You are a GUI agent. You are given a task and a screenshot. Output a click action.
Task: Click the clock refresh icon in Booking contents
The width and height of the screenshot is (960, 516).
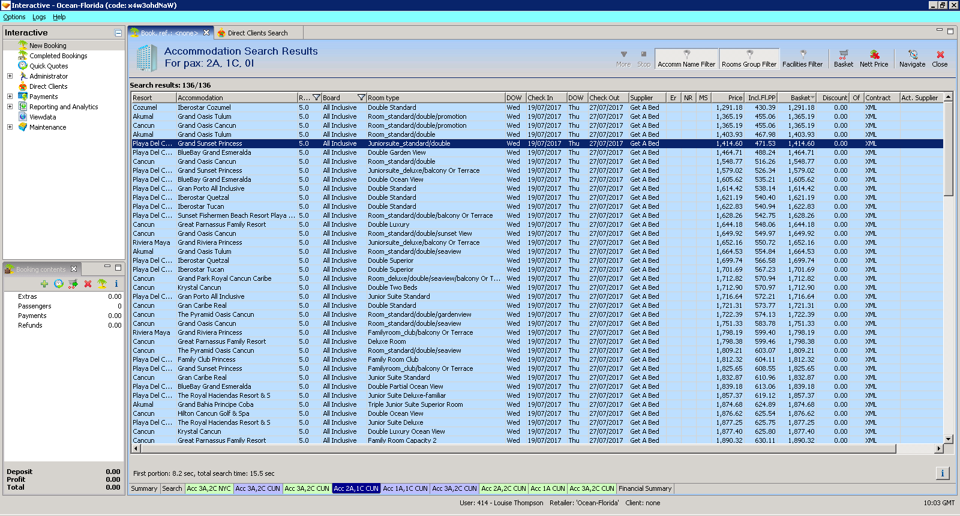[x=58, y=284]
